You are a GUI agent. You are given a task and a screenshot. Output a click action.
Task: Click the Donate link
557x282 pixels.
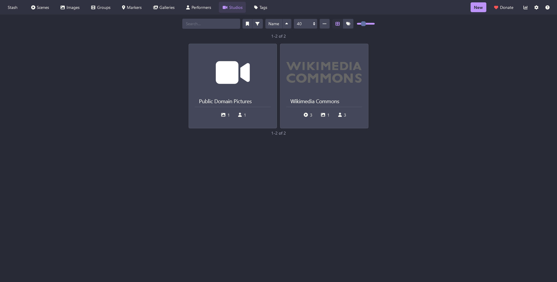(x=504, y=7)
